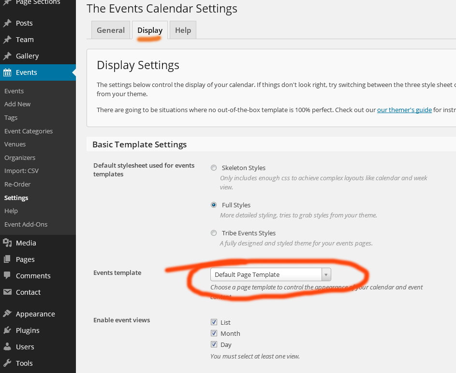Open the Appearance menu item

[x=35, y=314]
